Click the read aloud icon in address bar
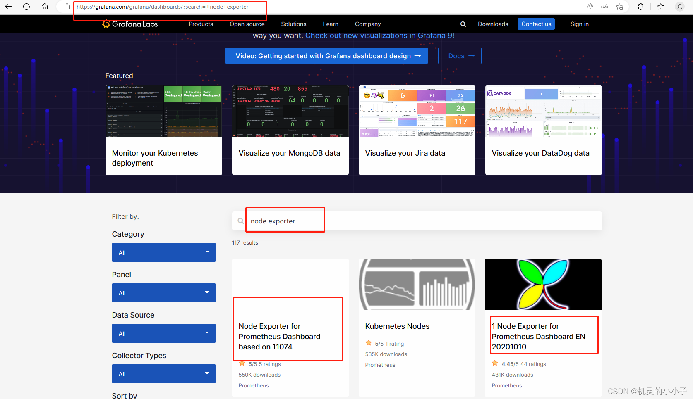The image size is (693, 399). click(x=590, y=7)
